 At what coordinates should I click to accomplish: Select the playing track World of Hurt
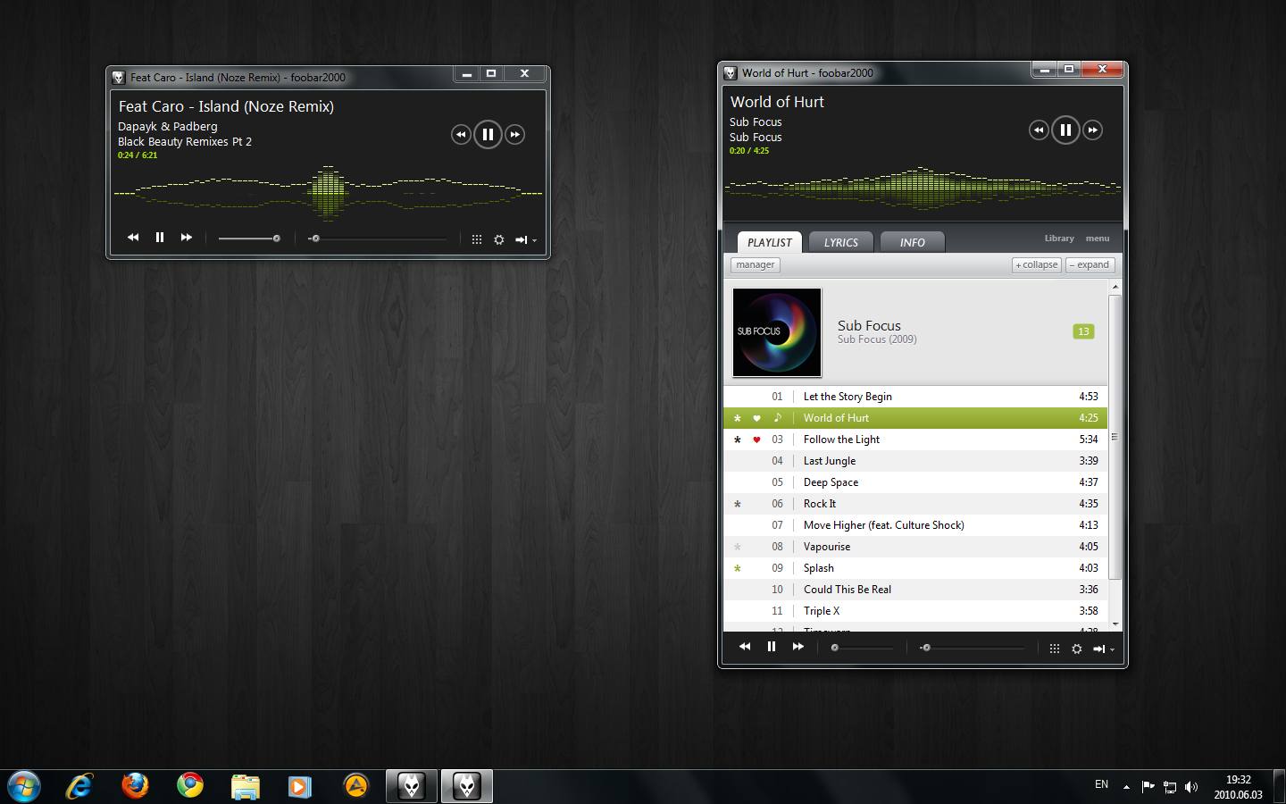point(915,418)
